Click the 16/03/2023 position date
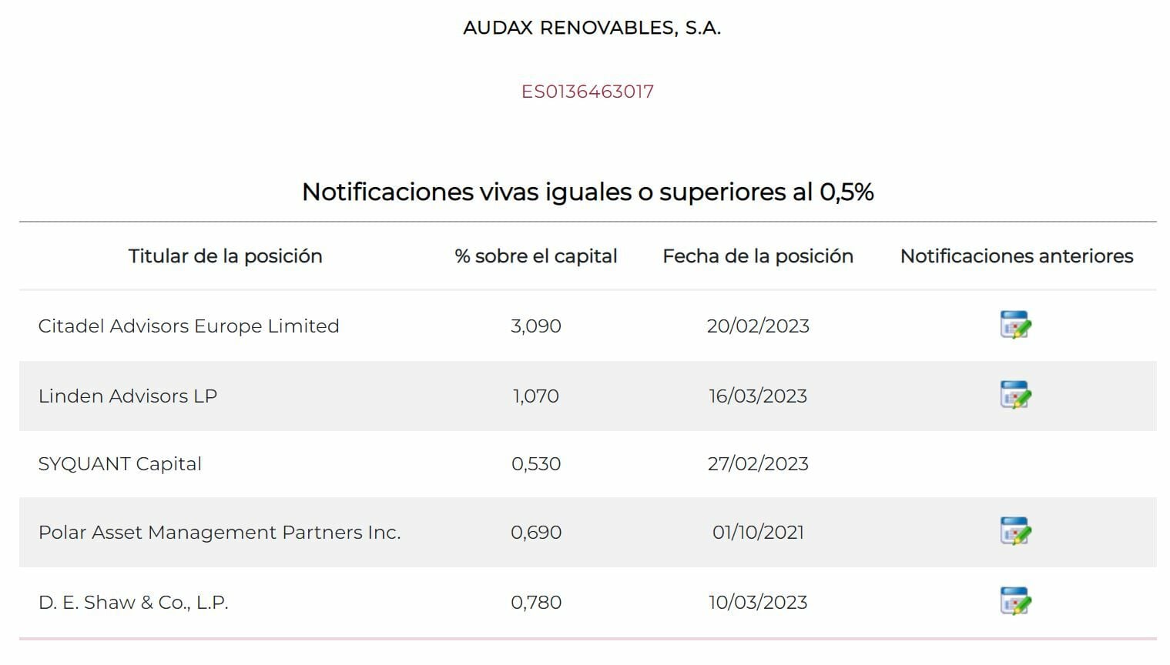 point(758,396)
